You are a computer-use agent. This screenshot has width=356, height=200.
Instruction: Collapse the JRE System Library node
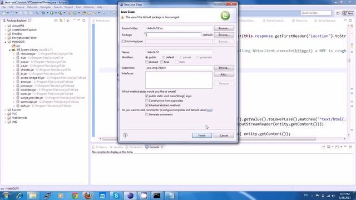coord(10,50)
